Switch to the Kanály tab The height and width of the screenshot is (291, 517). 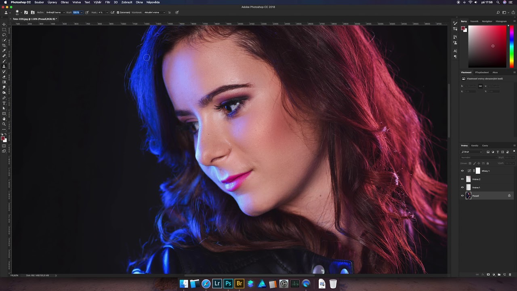point(475,145)
